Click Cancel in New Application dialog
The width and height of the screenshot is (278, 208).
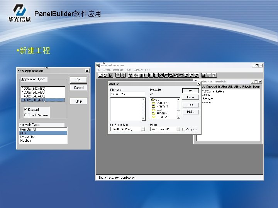(x=78, y=88)
